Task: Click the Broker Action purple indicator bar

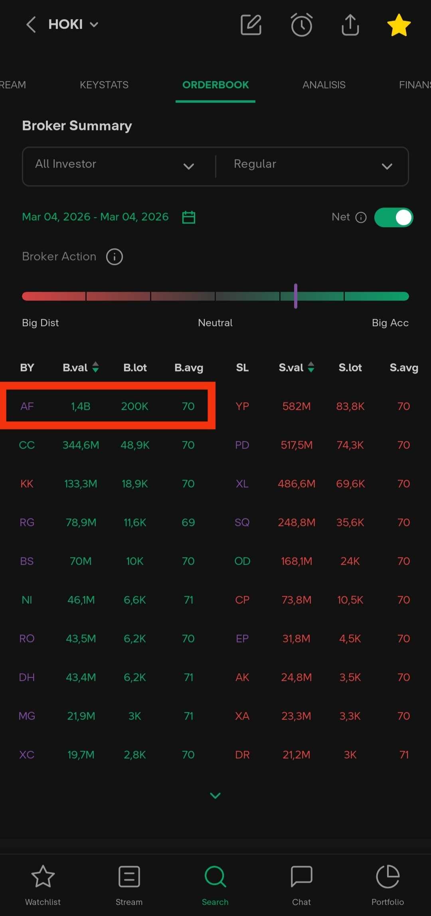Action: point(296,296)
